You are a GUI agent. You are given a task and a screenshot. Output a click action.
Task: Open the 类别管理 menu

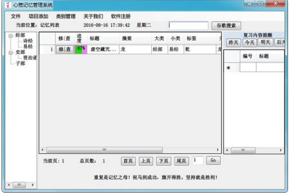[x=66, y=17]
